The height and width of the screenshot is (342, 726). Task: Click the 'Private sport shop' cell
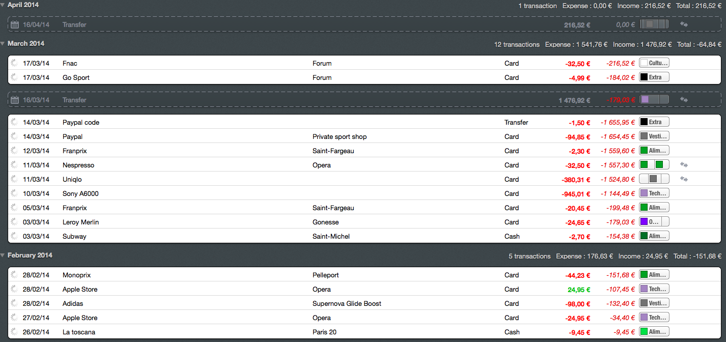[x=340, y=136]
